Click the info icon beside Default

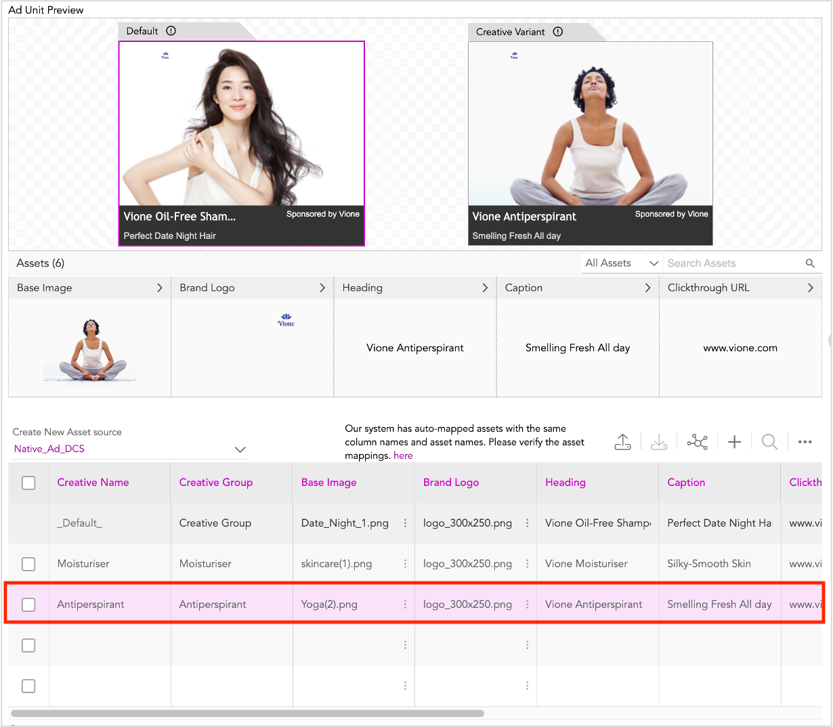[x=171, y=30]
